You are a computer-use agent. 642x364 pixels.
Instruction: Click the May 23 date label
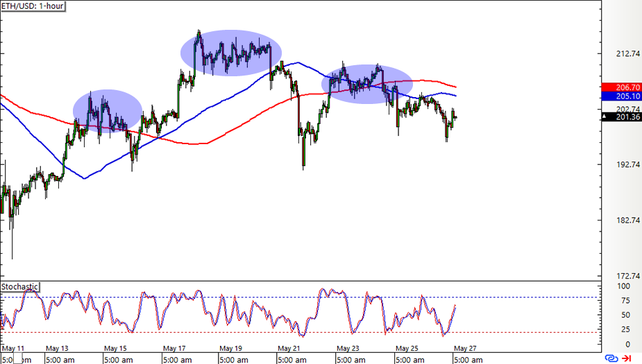[x=348, y=349]
